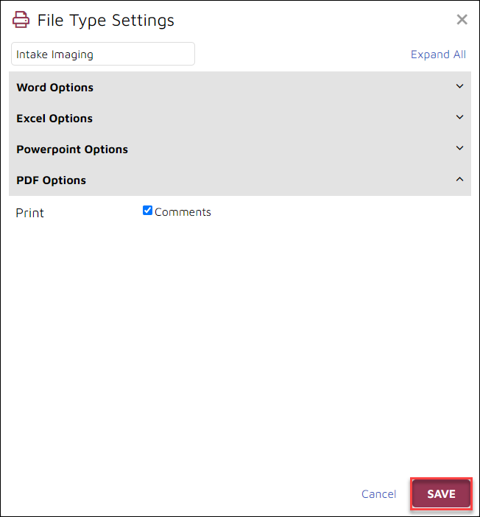Uncheck the Comments checkbox
Image resolution: width=480 pixels, height=517 pixels.
point(147,211)
